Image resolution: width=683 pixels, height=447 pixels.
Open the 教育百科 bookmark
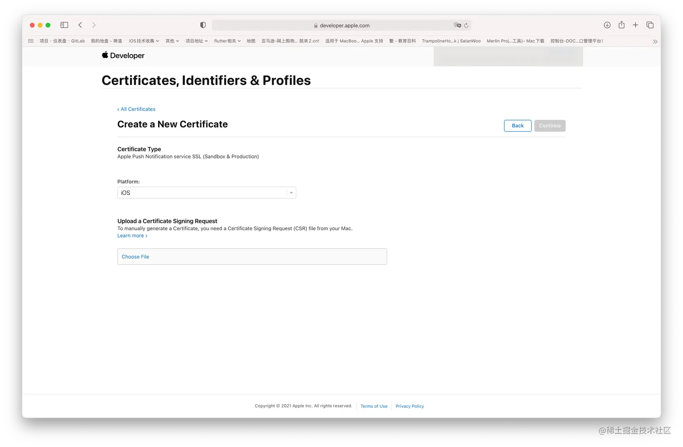(402, 41)
